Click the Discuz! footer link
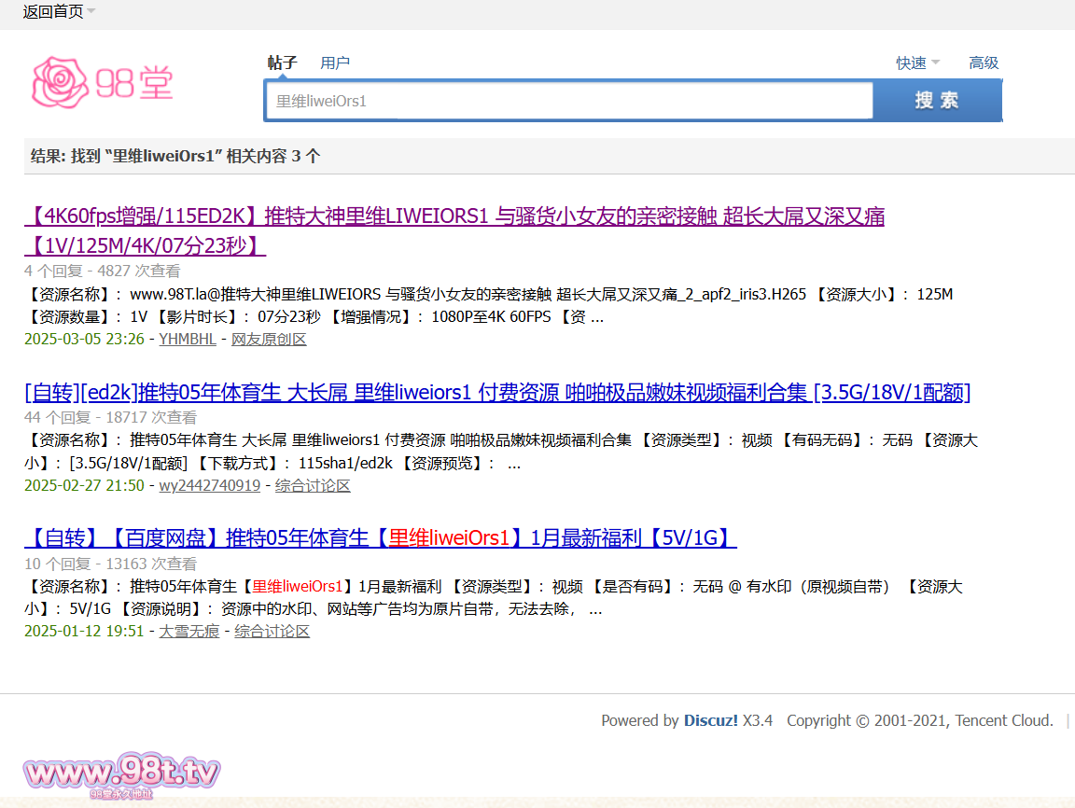The height and width of the screenshot is (808, 1075). [x=710, y=720]
